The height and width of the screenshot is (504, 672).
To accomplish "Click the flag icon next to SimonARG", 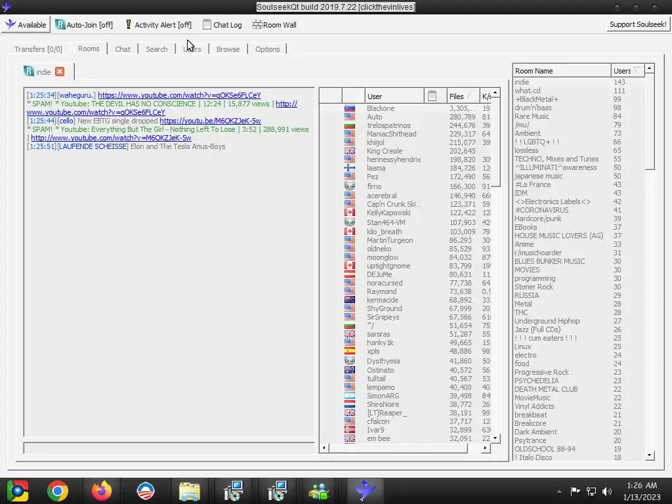I will click(x=350, y=396).
